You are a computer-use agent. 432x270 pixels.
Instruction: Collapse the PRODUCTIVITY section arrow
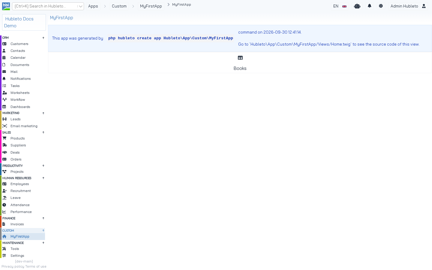(x=43, y=166)
